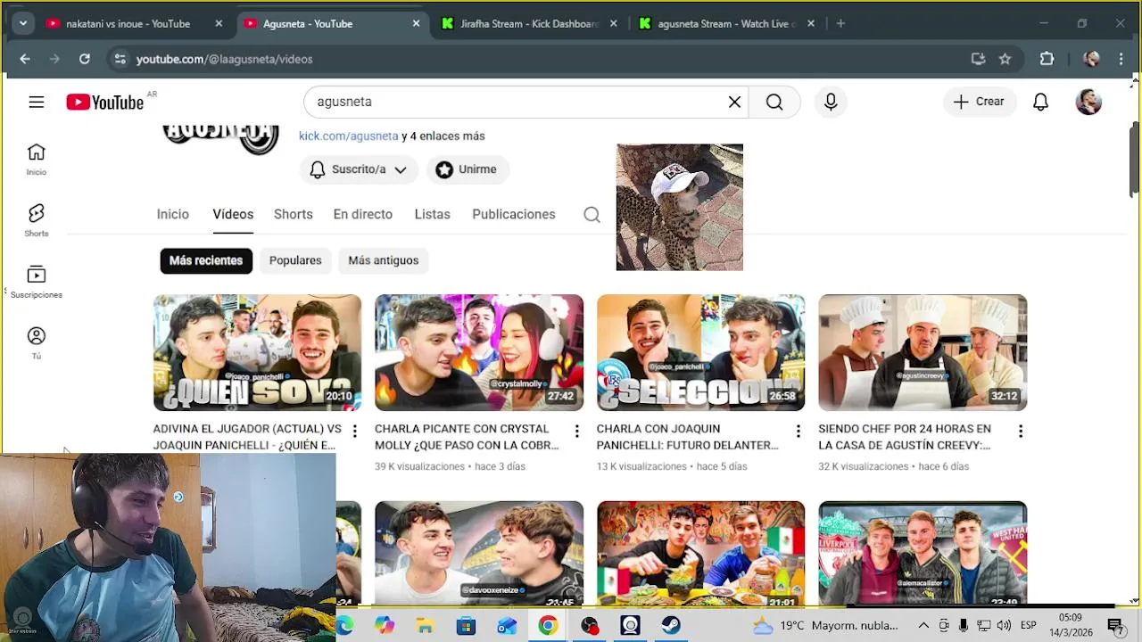Clear the search box with the X
Screen dimensions: 1142x642
tap(734, 102)
